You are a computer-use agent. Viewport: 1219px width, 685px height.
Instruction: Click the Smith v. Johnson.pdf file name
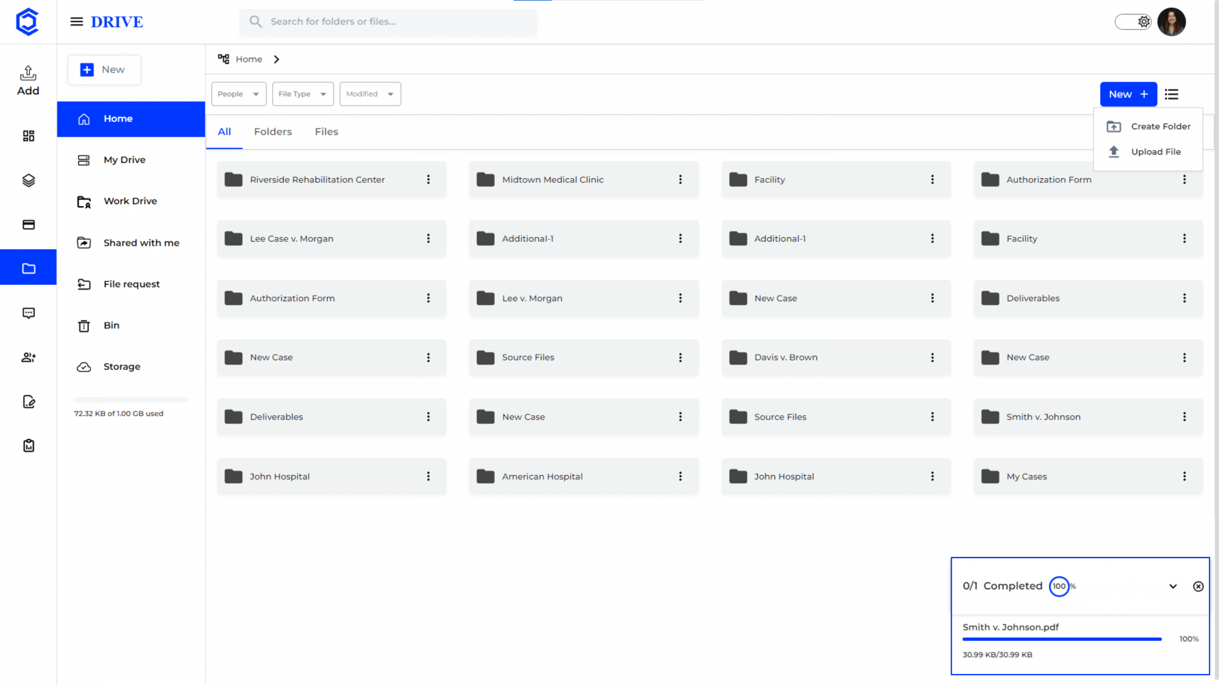(x=1010, y=627)
